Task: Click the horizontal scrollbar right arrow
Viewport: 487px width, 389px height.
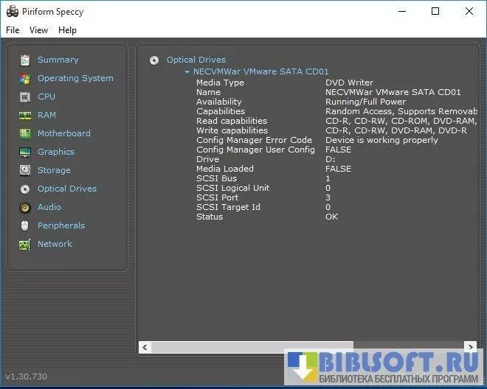Action: [x=470, y=346]
